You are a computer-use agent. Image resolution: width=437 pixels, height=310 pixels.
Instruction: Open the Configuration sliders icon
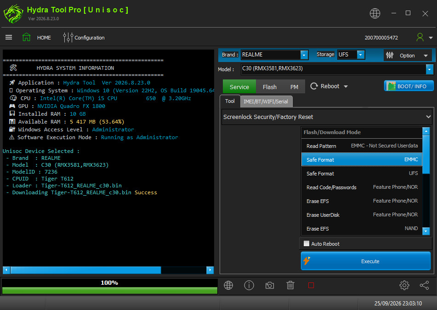[68, 37]
